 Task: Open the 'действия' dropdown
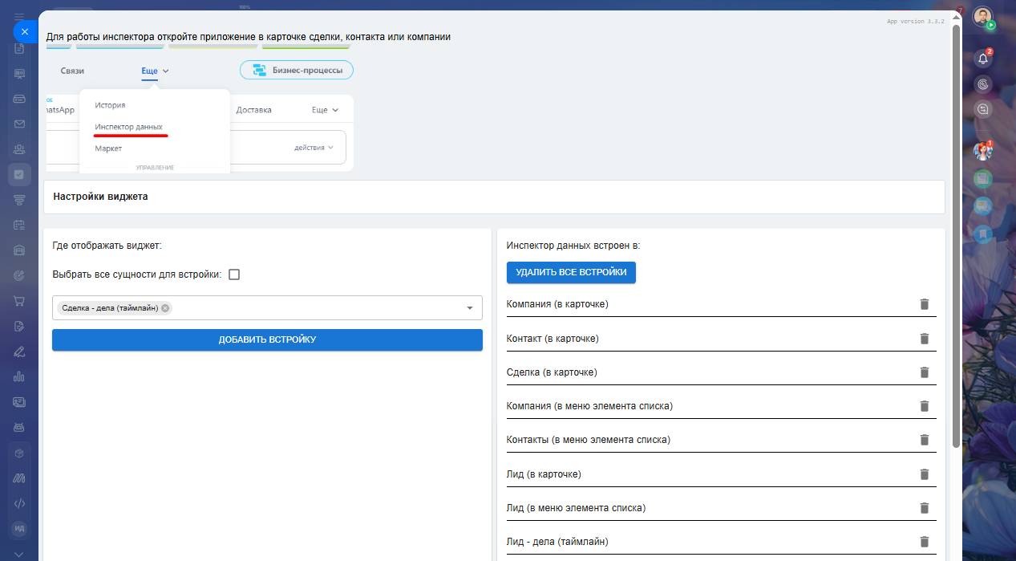[x=314, y=148]
